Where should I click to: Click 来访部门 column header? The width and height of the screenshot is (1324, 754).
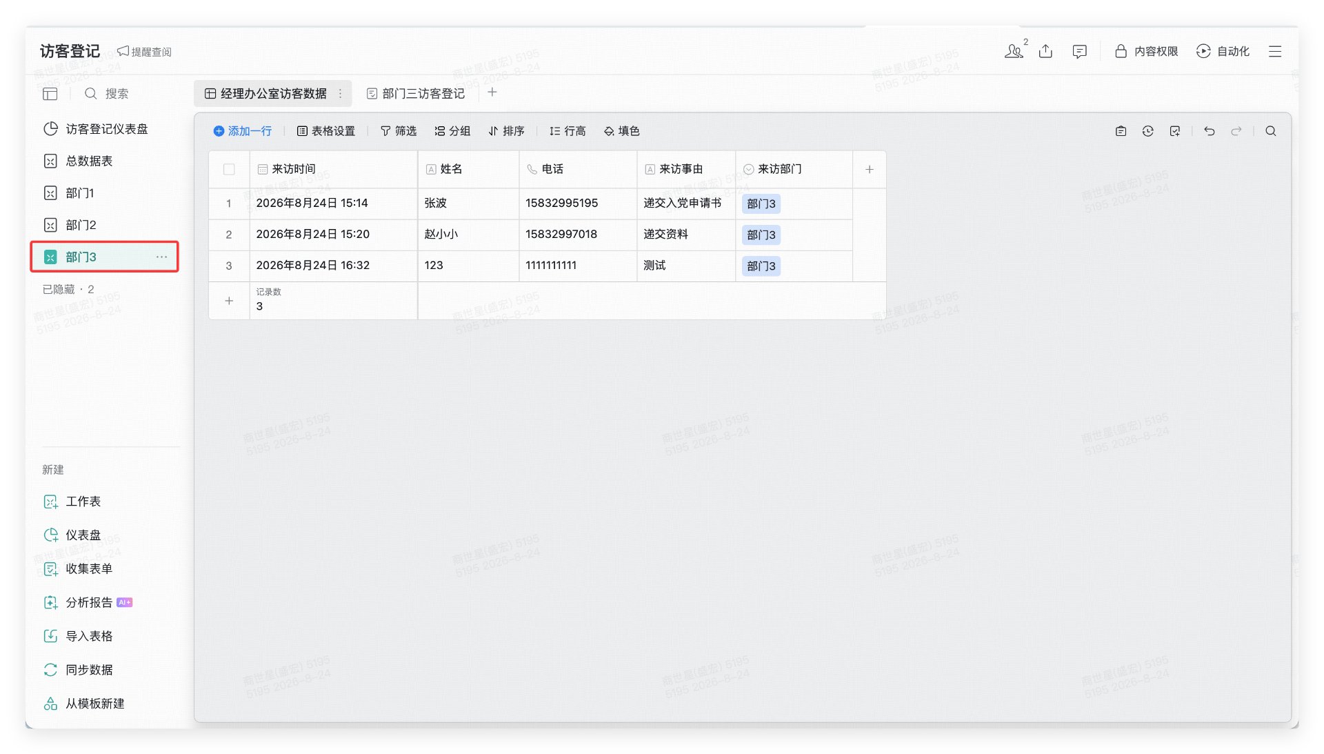794,169
